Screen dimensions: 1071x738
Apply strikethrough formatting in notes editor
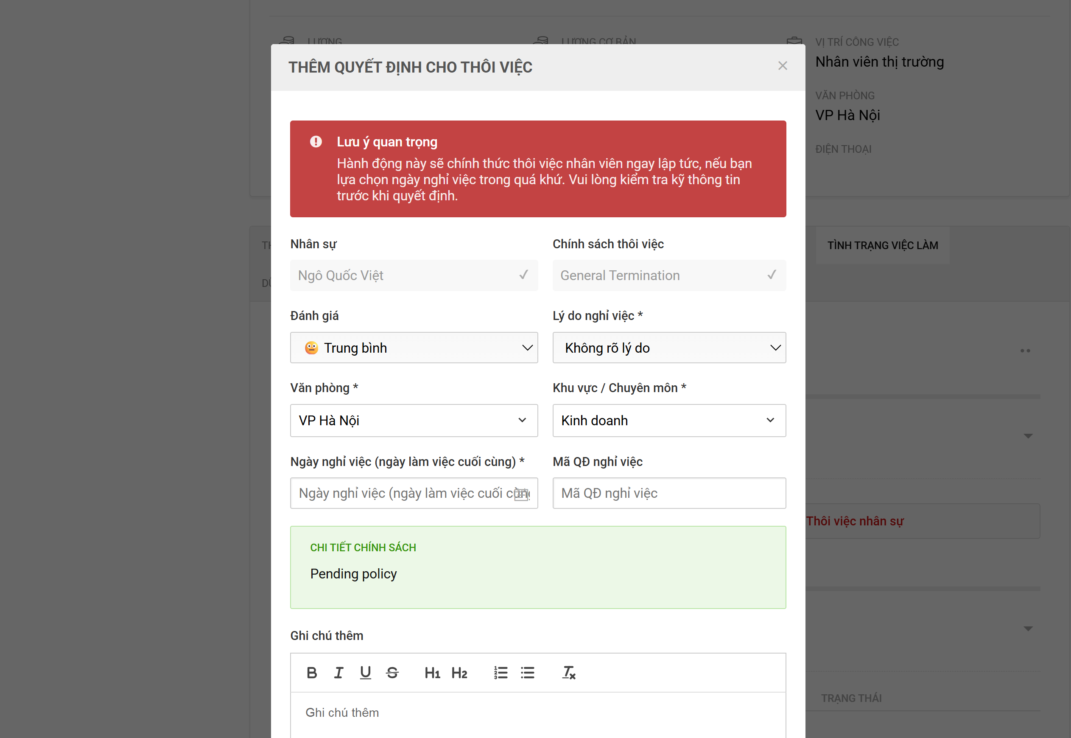392,672
